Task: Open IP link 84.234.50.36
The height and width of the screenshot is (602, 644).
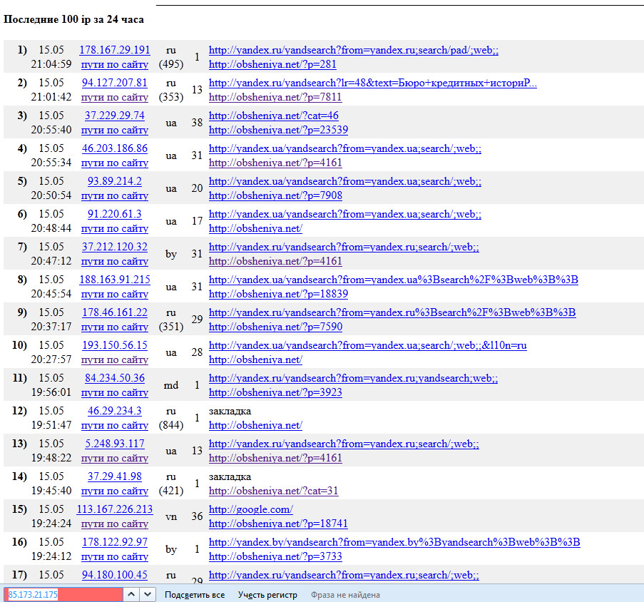Action: click(115, 379)
